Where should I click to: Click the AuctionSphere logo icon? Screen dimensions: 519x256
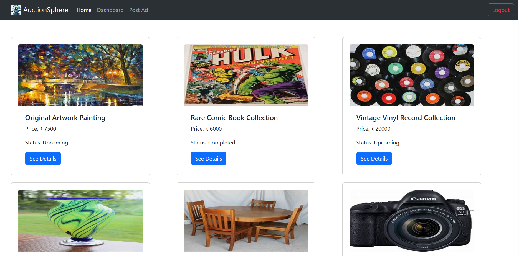coord(16,10)
